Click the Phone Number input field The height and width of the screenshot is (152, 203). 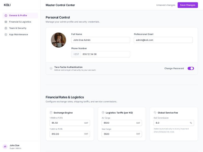(x=105, y=54)
